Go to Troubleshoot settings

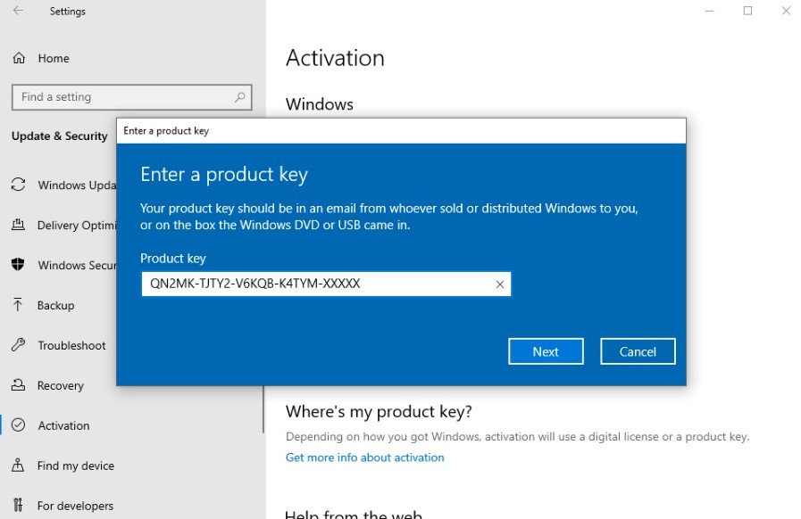tap(71, 345)
